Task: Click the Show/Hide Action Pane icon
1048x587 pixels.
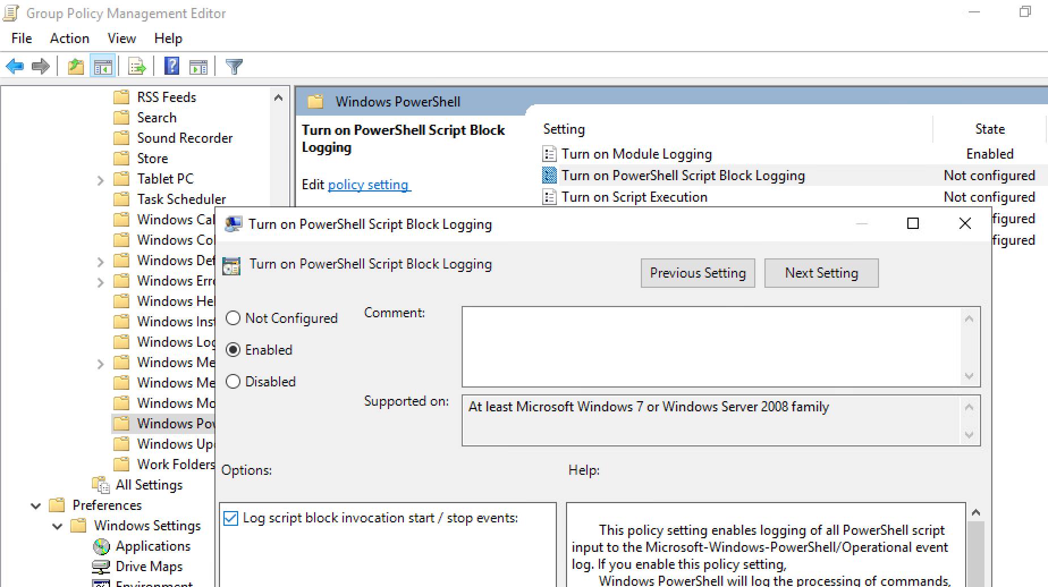Action: [x=198, y=66]
